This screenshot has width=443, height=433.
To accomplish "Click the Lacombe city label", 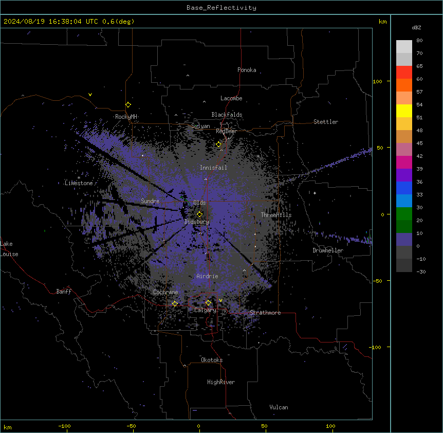I will (231, 98).
